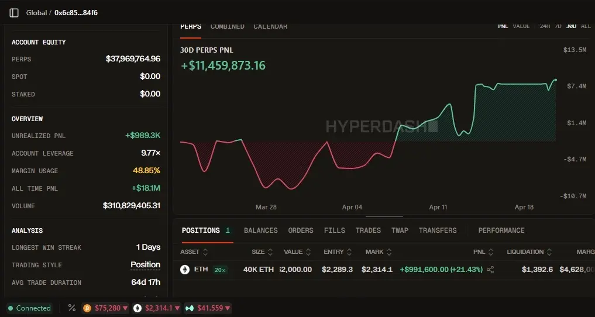Click the account leverage 9.77× value

coord(150,153)
